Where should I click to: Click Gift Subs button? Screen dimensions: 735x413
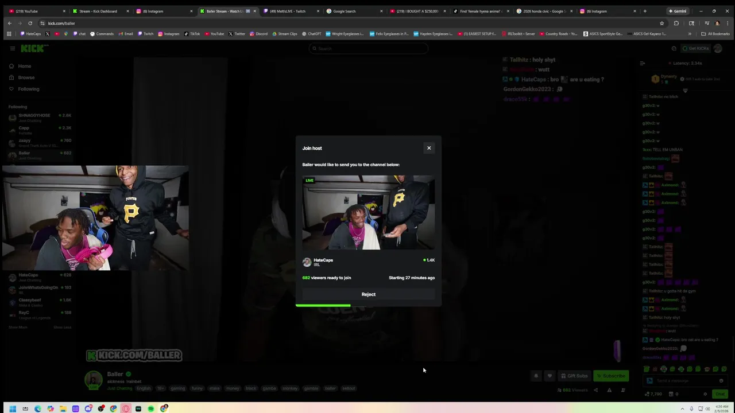click(x=574, y=376)
